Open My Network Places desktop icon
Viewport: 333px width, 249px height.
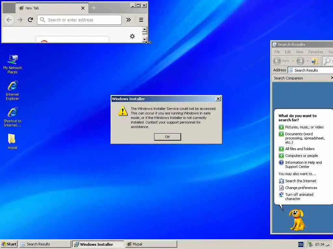(x=13, y=64)
